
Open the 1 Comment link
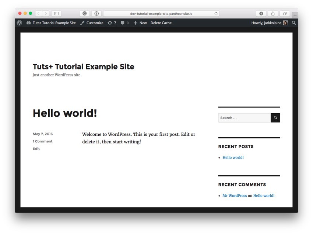pos(42,141)
